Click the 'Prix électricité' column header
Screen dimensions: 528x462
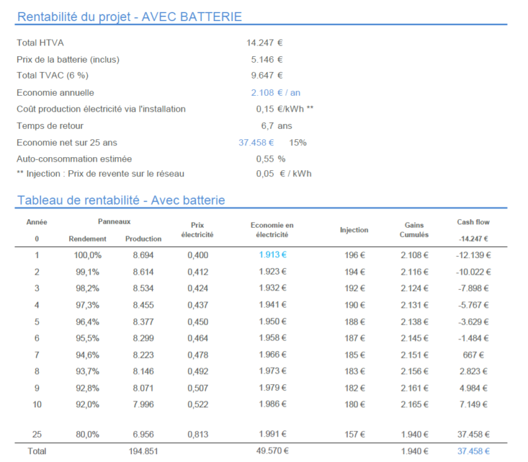point(197,230)
